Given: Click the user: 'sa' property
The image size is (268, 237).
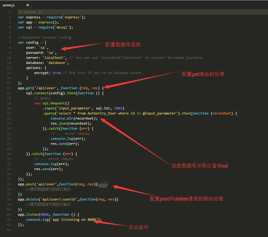Looking at the screenshot, I should pyautogui.click(x=37, y=48).
